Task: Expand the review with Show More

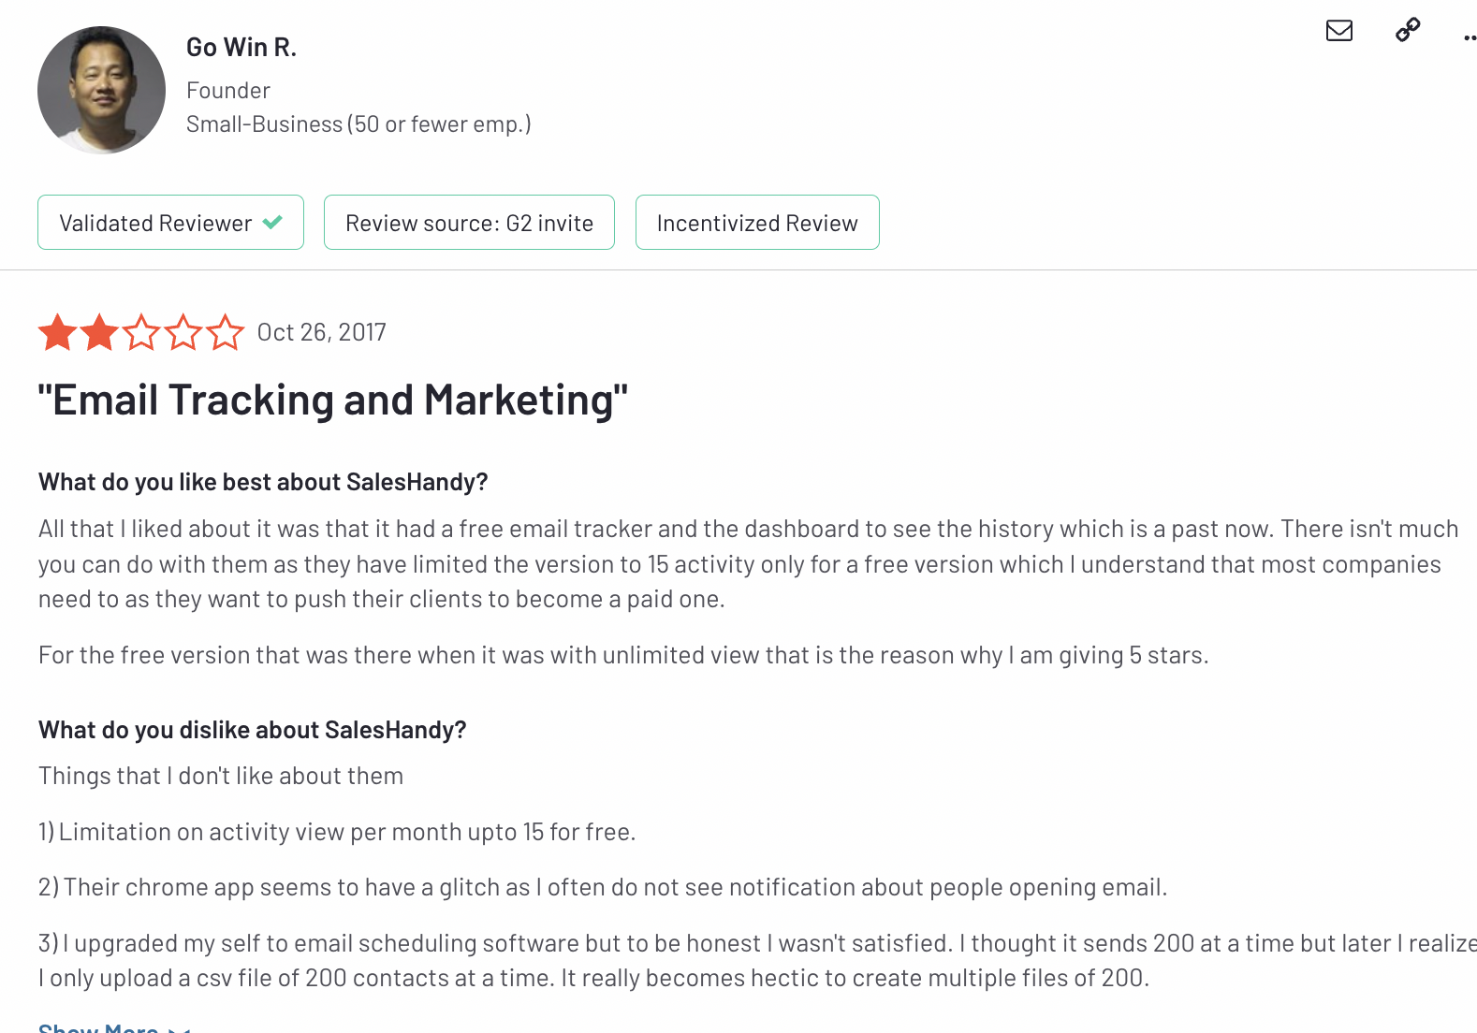Action: pyautogui.click(x=99, y=1028)
